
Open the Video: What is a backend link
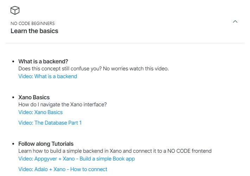coord(48,76)
